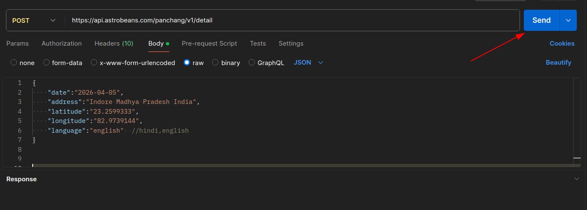Image resolution: width=587 pixels, height=210 pixels.
Task: Expand the Response panel chevron
Action: point(576,179)
